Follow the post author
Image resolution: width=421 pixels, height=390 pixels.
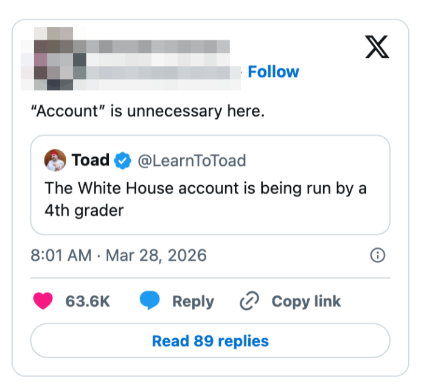click(x=273, y=72)
